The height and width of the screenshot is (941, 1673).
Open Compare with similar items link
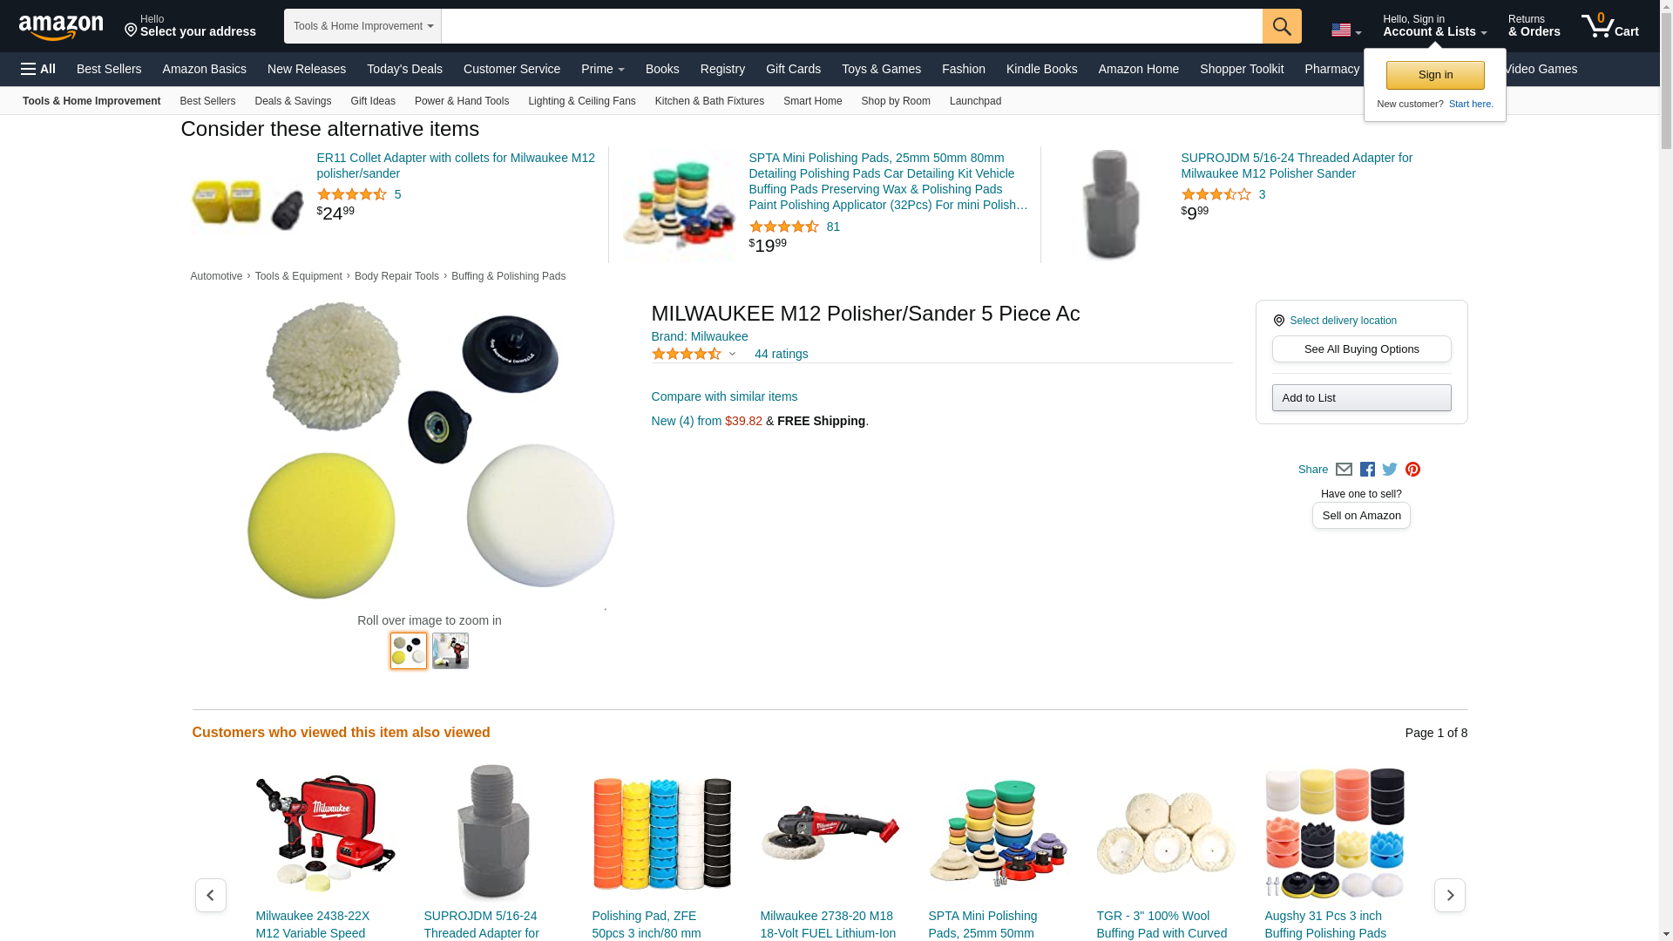[x=724, y=396]
